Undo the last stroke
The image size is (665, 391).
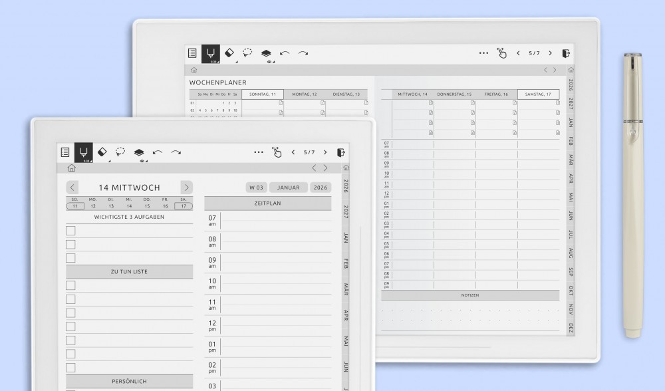click(x=158, y=152)
